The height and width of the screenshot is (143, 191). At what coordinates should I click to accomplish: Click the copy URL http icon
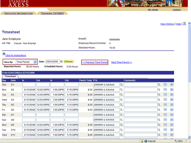click(x=184, y=24)
